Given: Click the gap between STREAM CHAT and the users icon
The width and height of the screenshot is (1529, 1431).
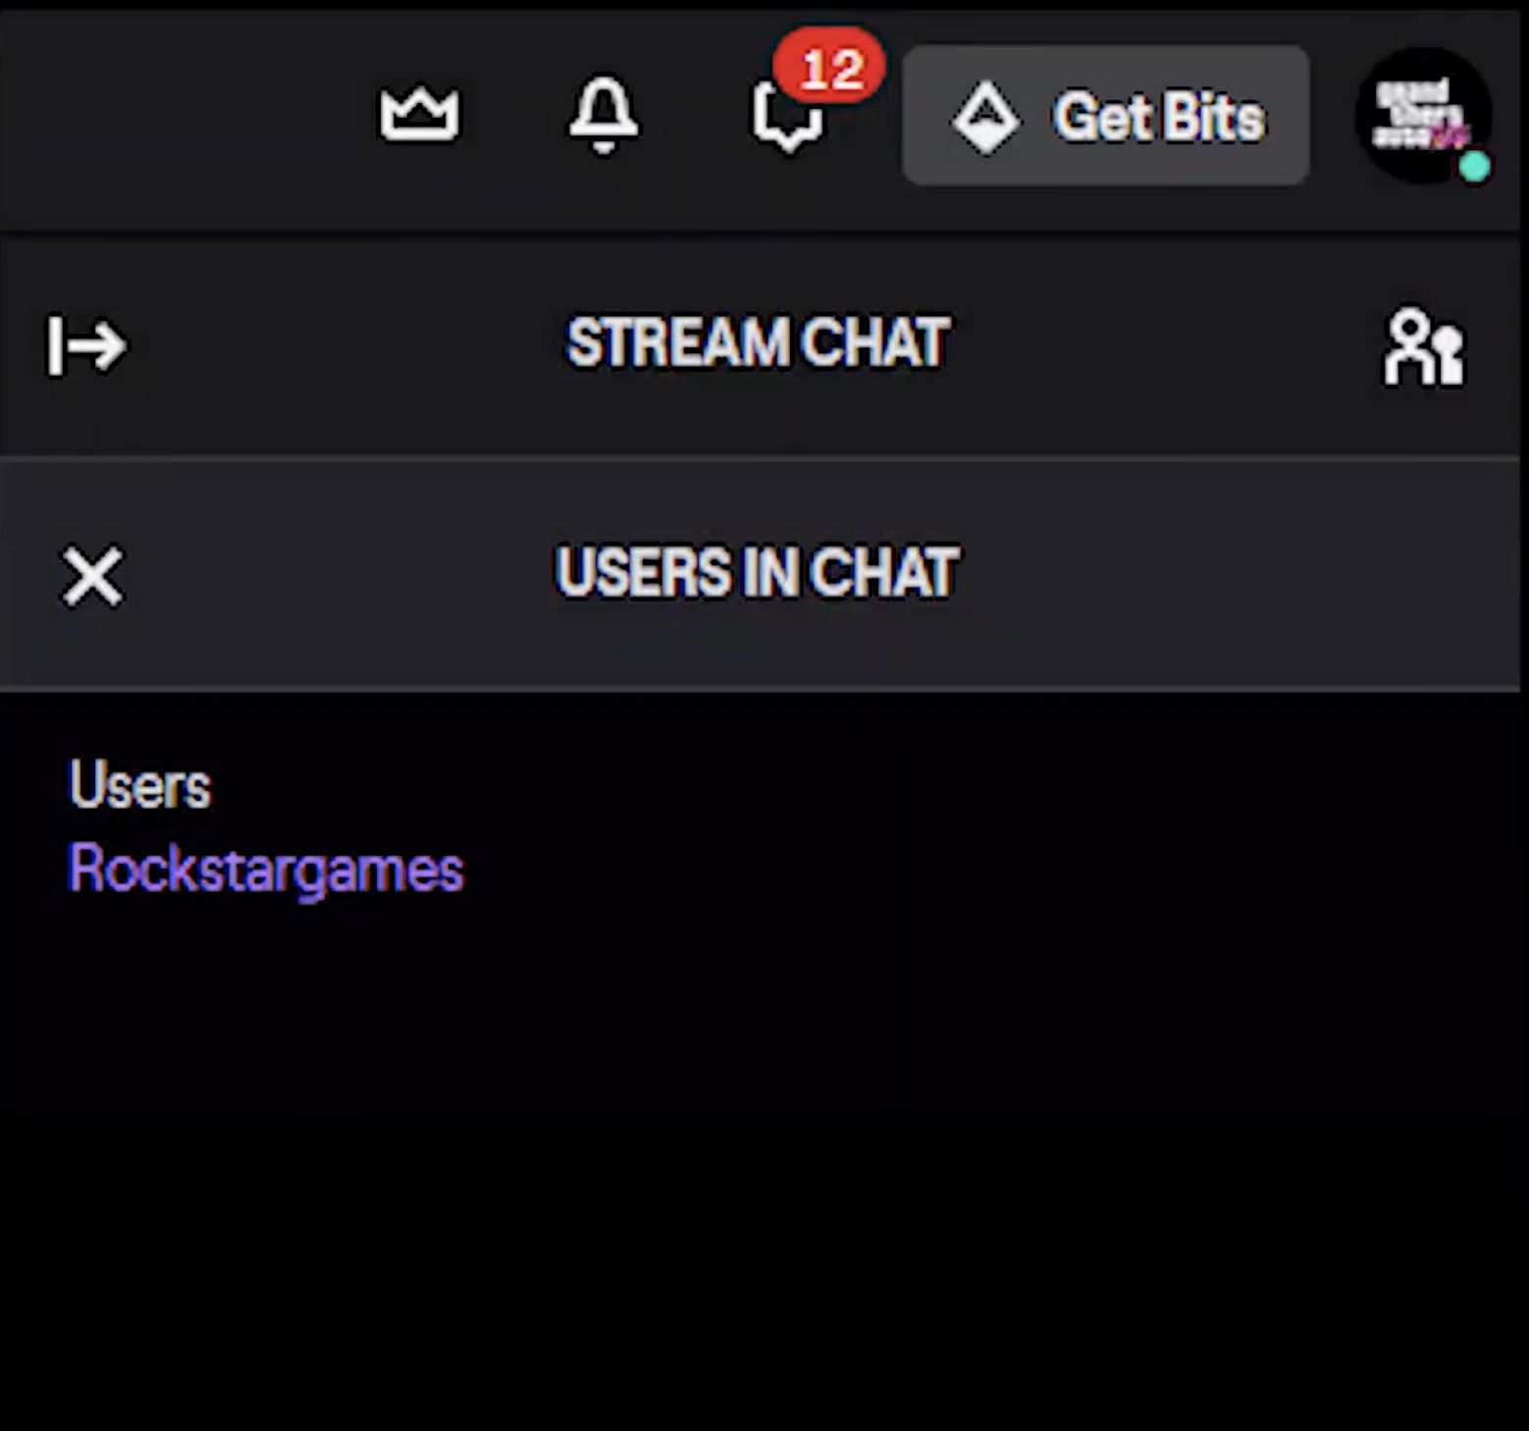Looking at the screenshot, I should point(1163,345).
